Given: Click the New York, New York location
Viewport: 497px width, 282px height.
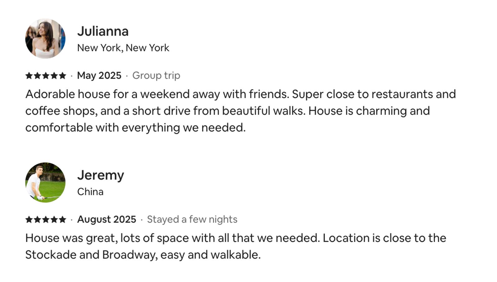Looking at the screenshot, I should tap(123, 48).
